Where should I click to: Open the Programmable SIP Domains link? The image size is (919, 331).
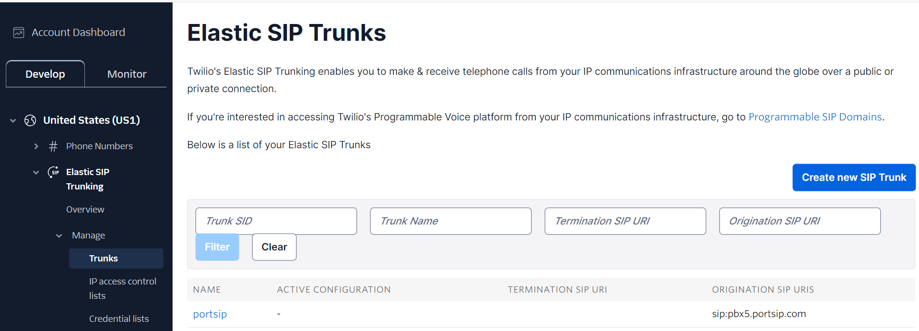point(815,117)
